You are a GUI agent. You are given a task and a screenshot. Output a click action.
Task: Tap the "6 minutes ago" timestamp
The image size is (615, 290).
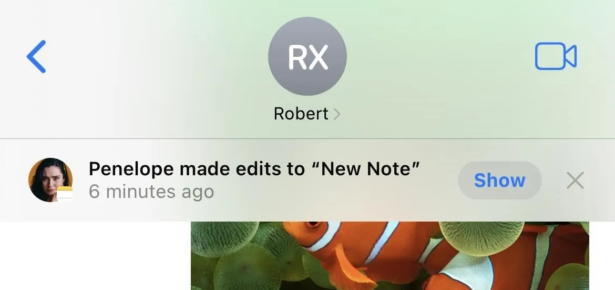pos(151,192)
